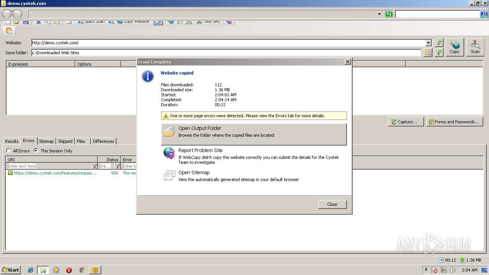Screen dimensions: 489x275
Task: Browse for save folder icon
Action: (428, 52)
